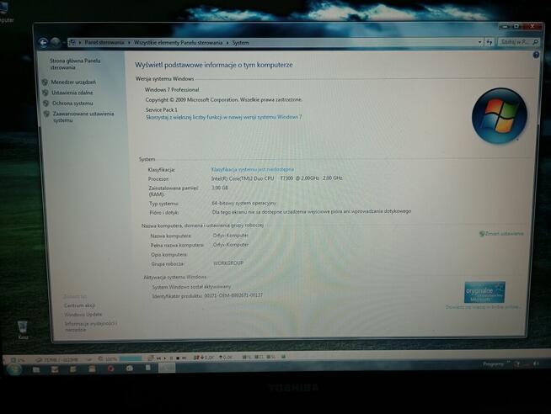Open Wszystkie elementy Panelu sterowania breadcrumb

click(178, 43)
